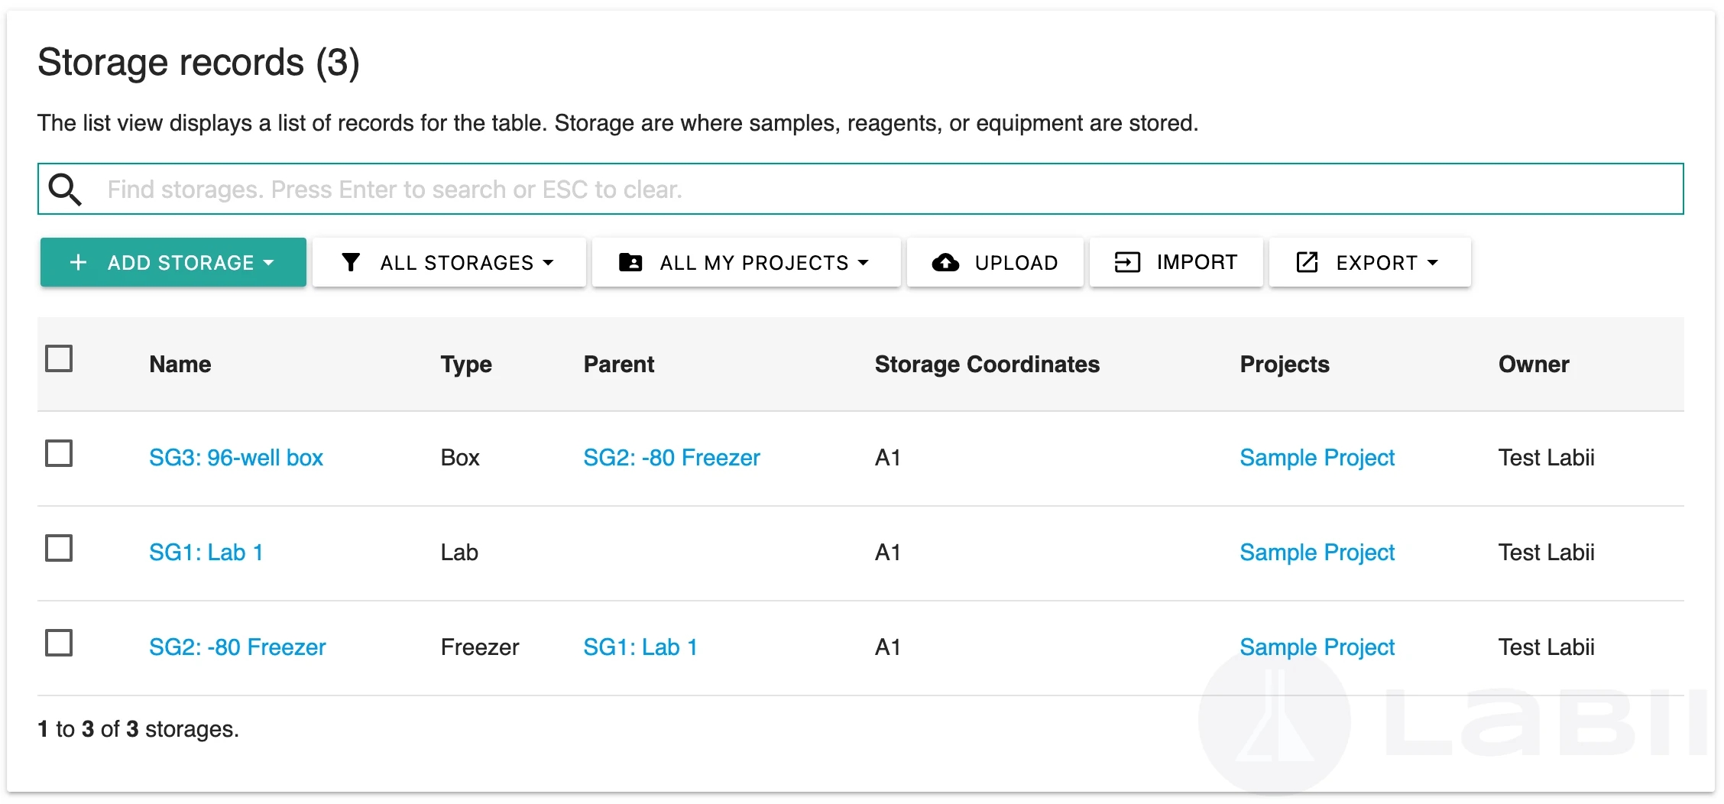
Task: Select the SG1: Lab 1 row checkbox
Action: [59, 548]
